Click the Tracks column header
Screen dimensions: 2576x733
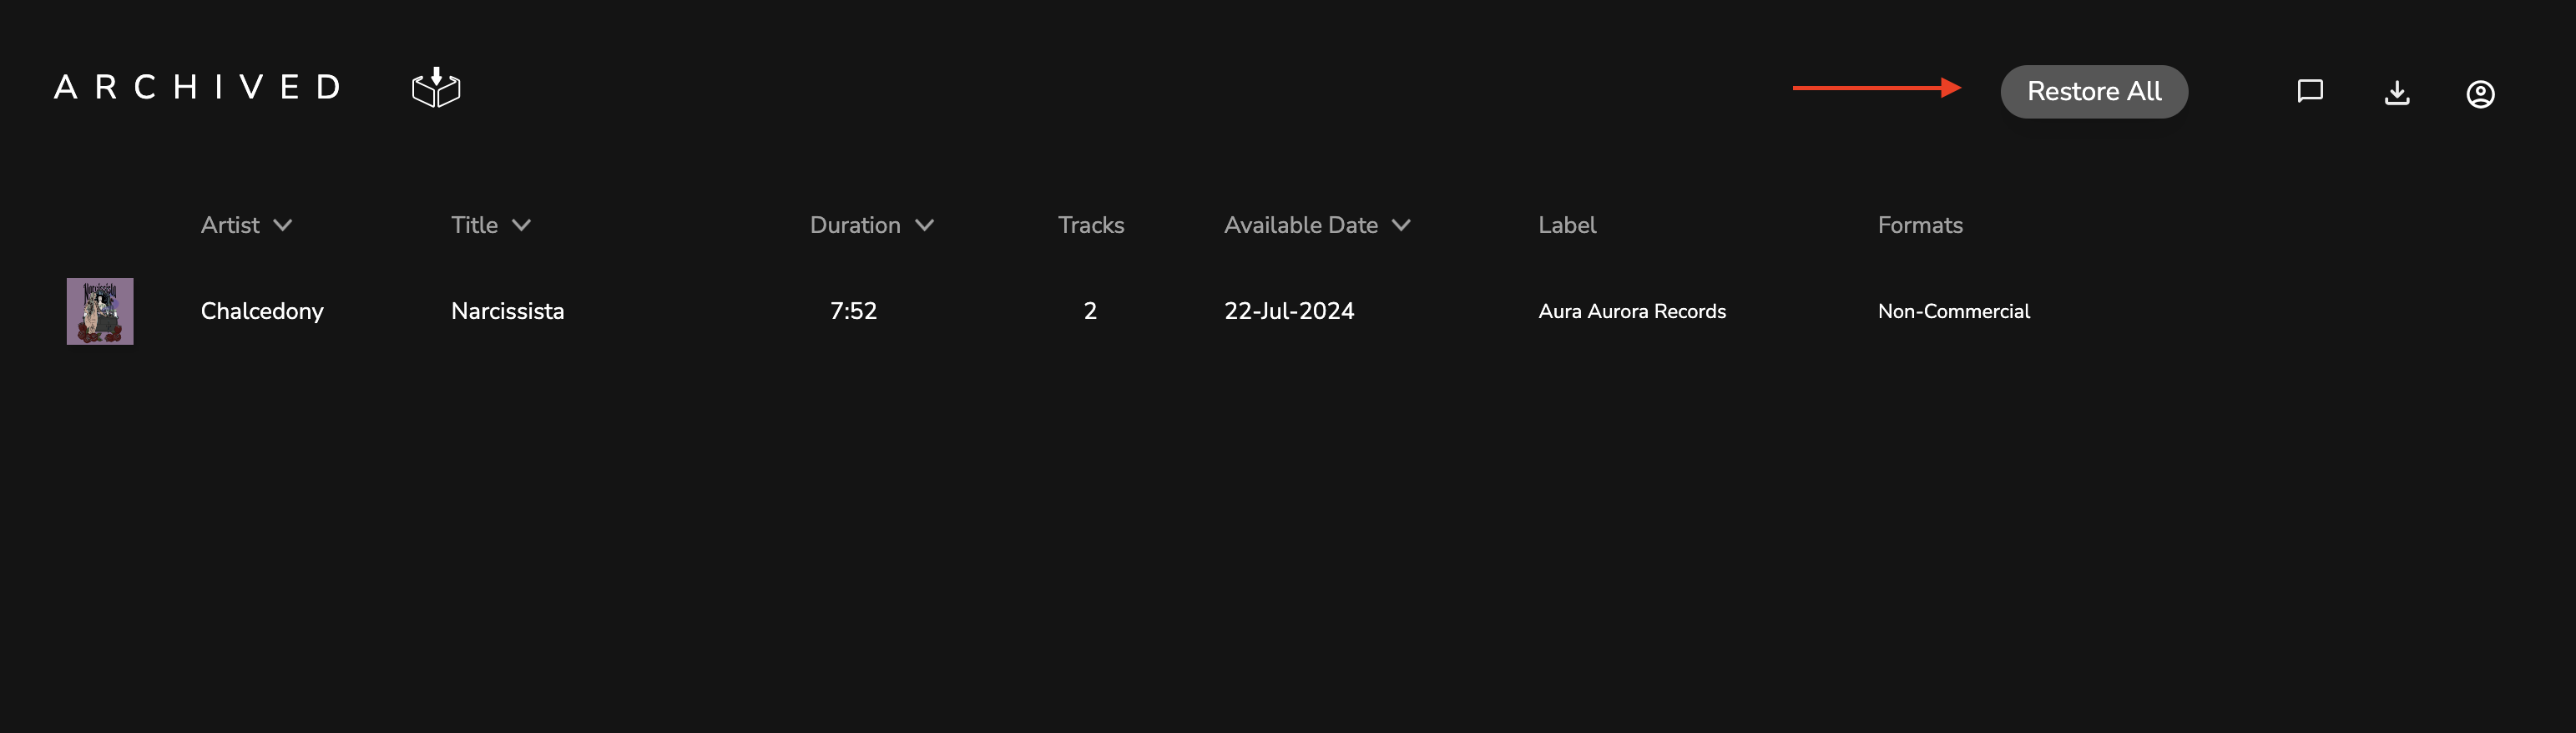point(1091,225)
